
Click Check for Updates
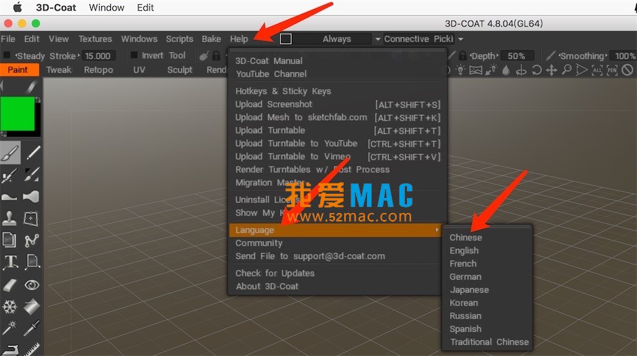point(275,274)
